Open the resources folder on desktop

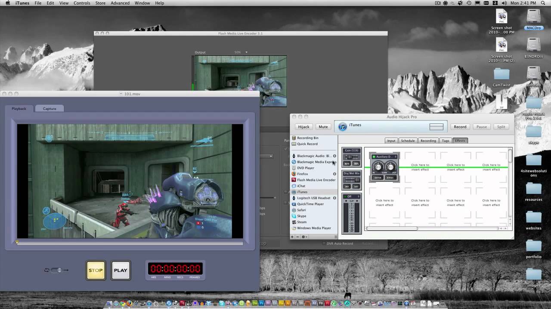tap(533, 192)
